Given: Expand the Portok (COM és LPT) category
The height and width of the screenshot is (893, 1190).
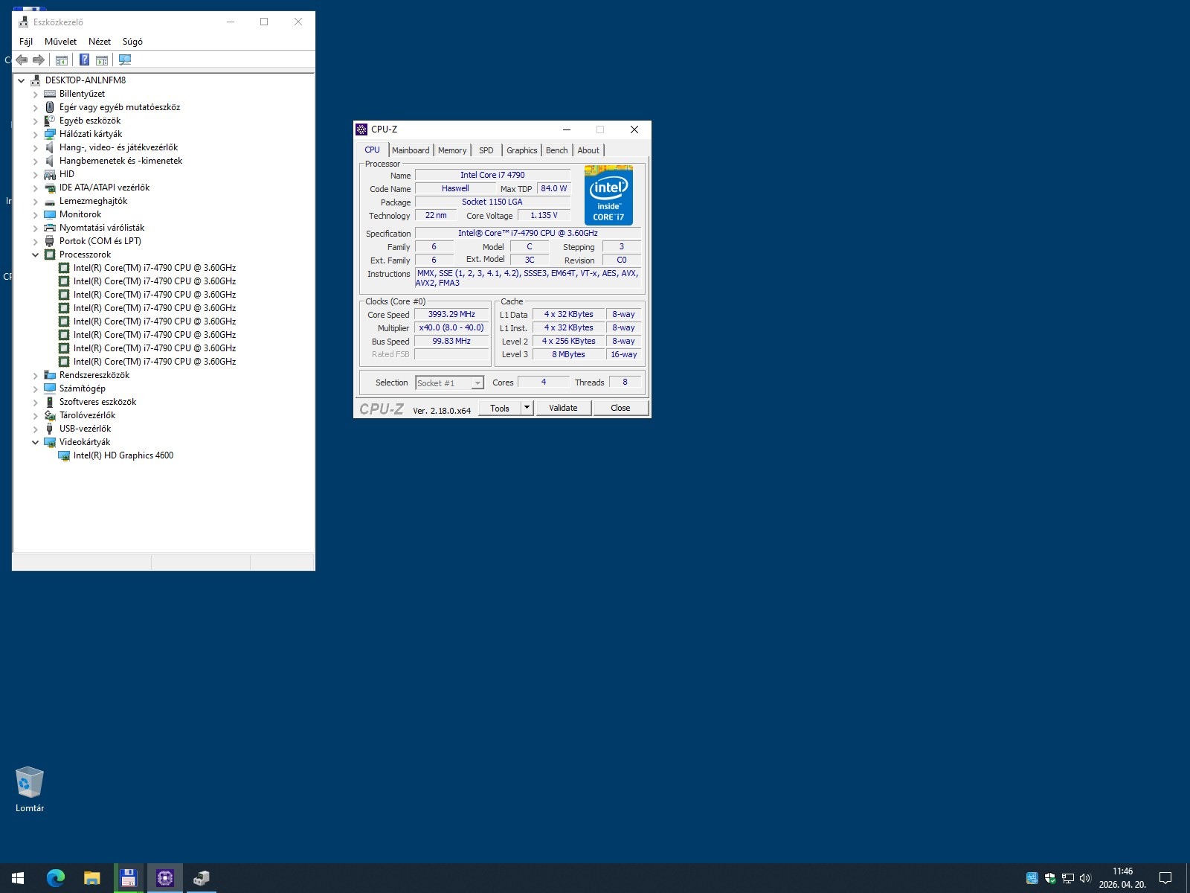Looking at the screenshot, I should point(35,241).
